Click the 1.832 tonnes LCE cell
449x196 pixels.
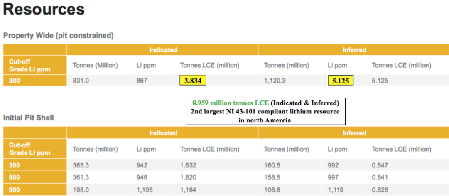(188, 164)
